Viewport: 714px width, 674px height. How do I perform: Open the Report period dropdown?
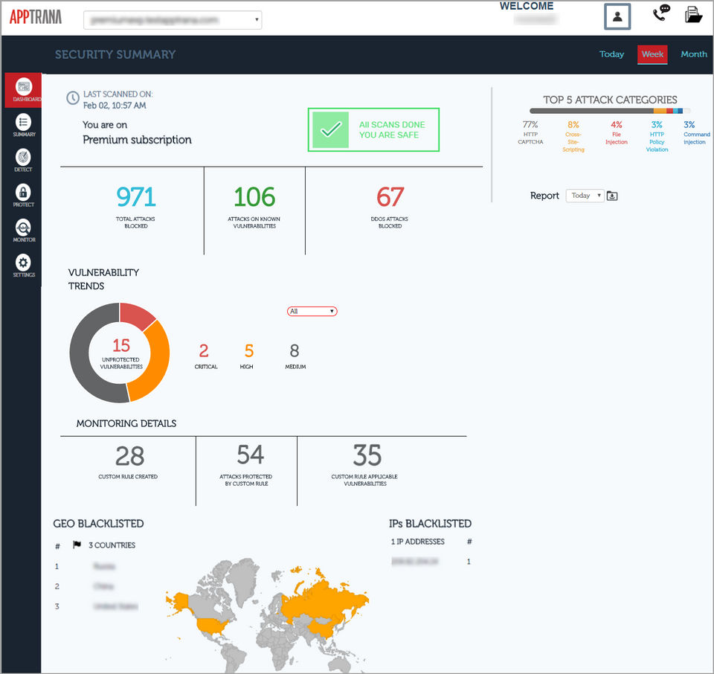(585, 196)
